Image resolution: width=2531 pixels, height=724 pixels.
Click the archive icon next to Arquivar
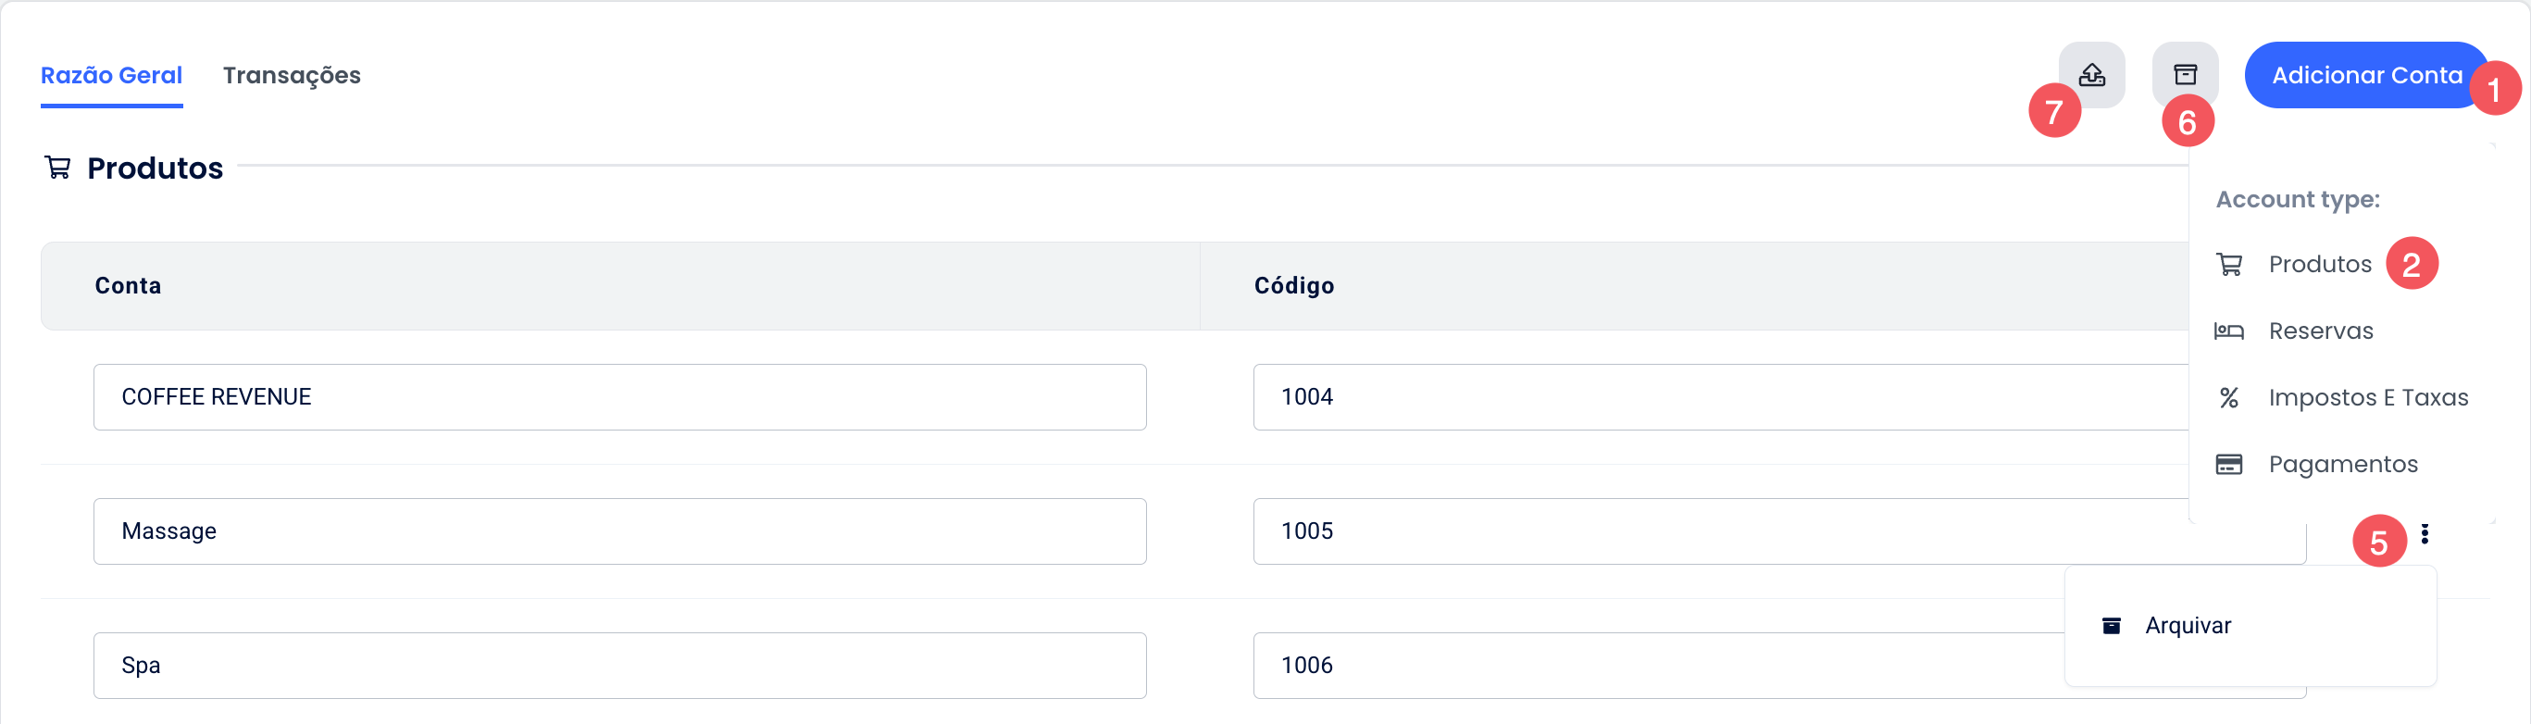tap(2111, 626)
